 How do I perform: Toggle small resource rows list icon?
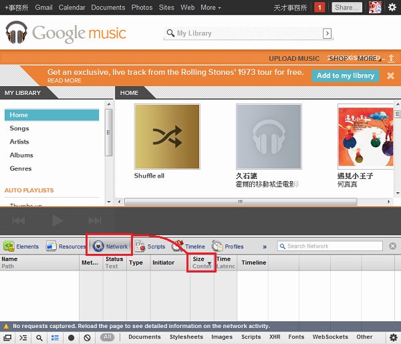coord(55,337)
